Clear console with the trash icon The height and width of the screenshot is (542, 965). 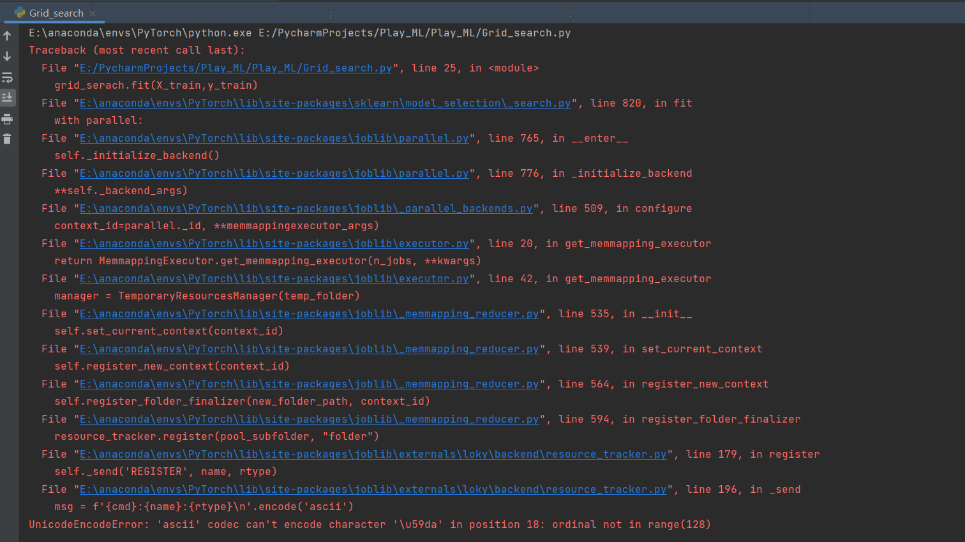7,139
